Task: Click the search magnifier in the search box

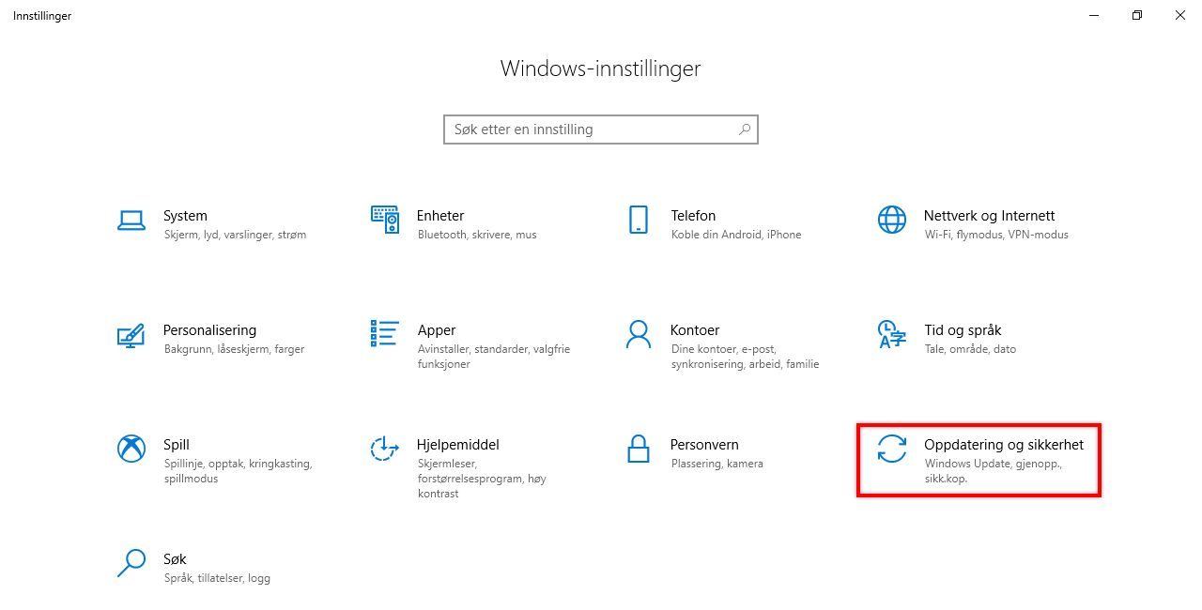Action: [745, 130]
